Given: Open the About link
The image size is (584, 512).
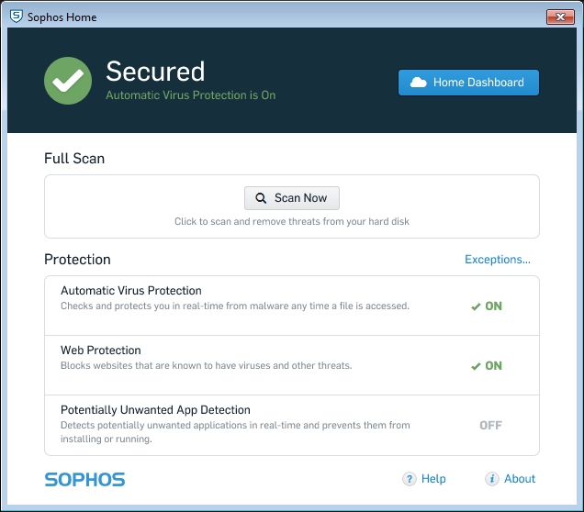Looking at the screenshot, I should point(519,479).
